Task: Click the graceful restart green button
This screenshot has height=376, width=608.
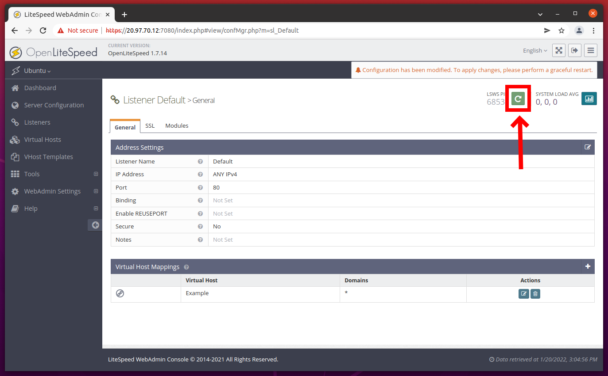Action: [518, 99]
